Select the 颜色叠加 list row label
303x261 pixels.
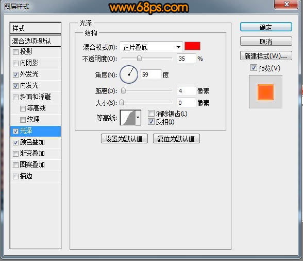(32, 142)
